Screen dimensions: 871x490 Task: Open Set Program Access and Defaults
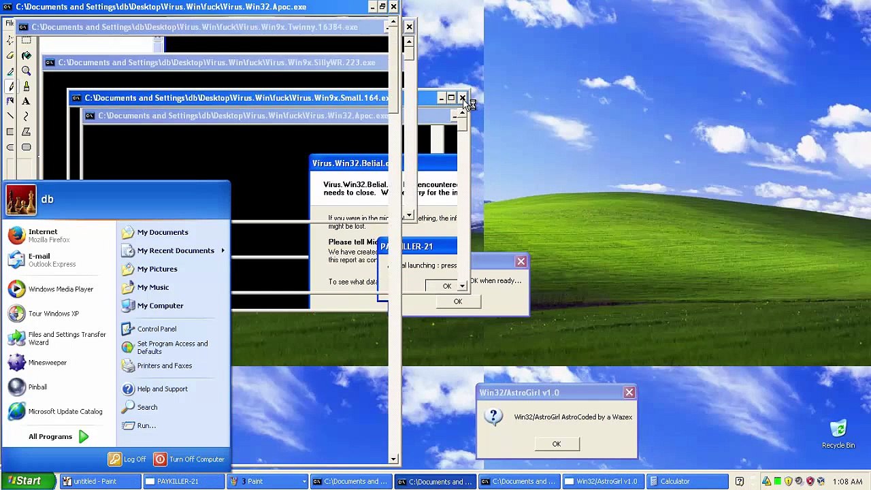click(173, 347)
